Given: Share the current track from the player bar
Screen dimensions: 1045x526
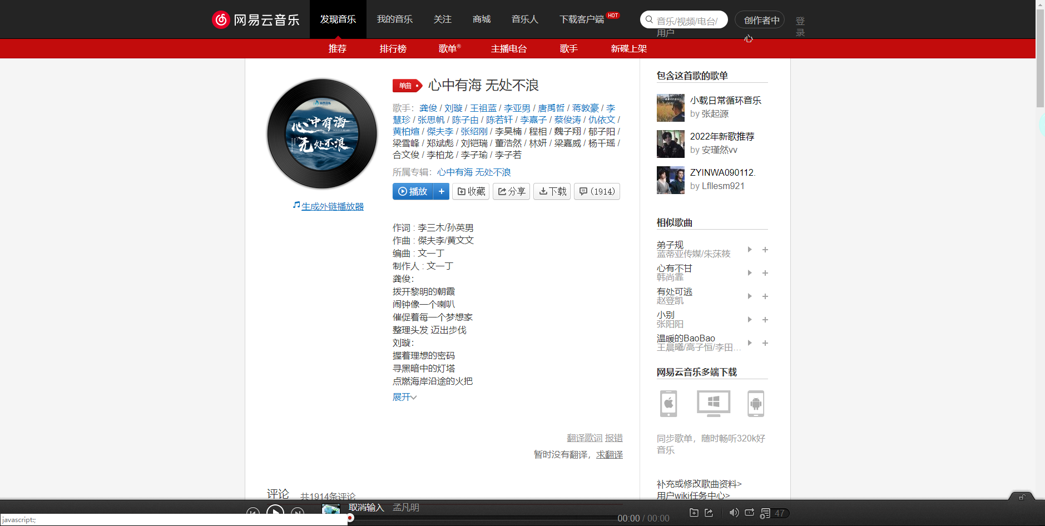Looking at the screenshot, I should point(709,513).
